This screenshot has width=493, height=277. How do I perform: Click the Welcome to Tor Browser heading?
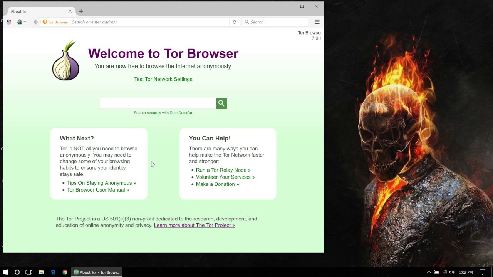pyautogui.click(x=163, y=53)
